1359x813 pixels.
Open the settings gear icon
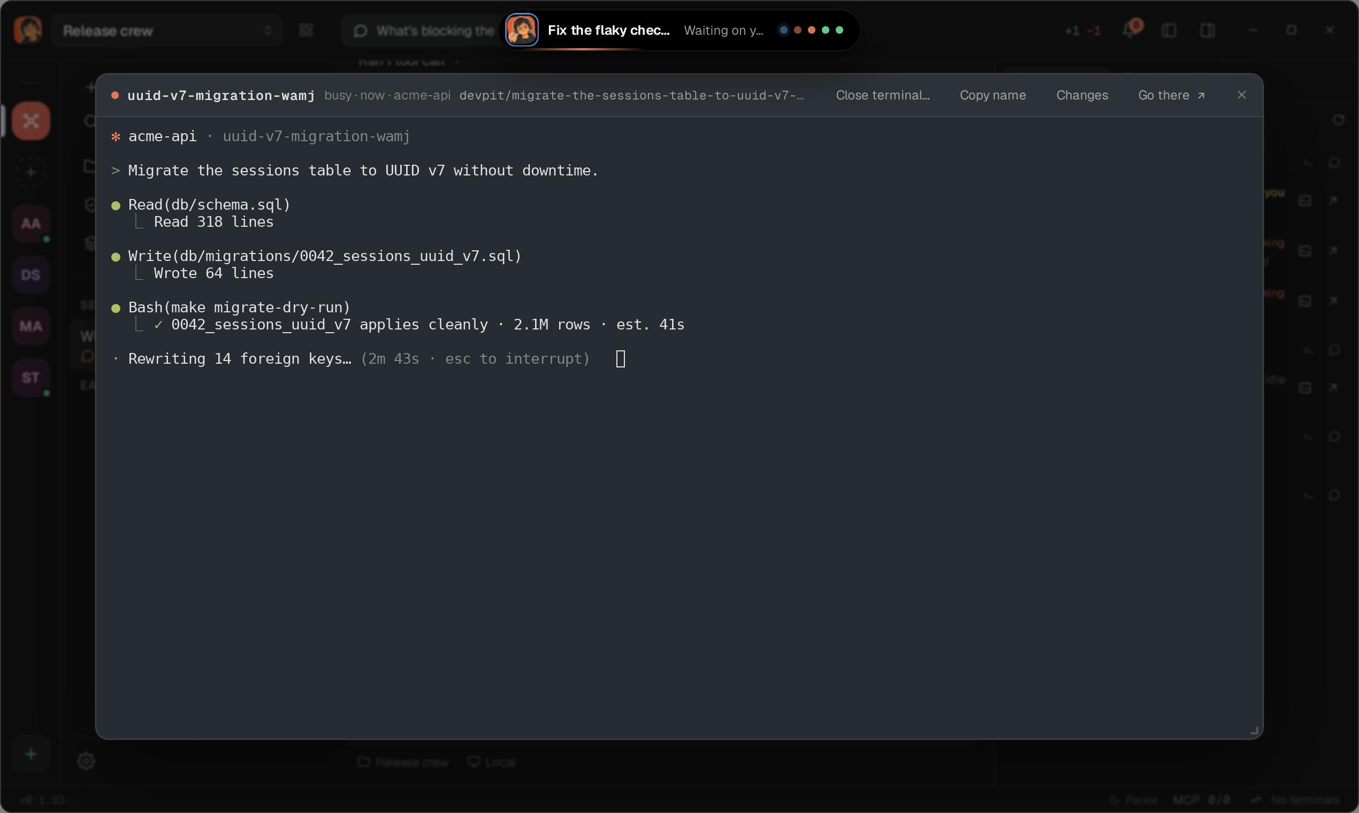click(x=86, y=761)
